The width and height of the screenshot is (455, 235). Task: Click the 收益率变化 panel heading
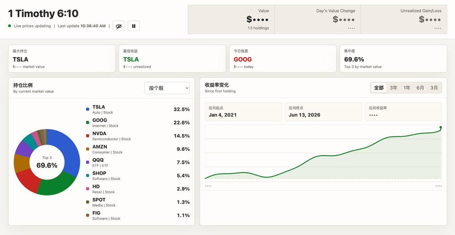[217, 85]
